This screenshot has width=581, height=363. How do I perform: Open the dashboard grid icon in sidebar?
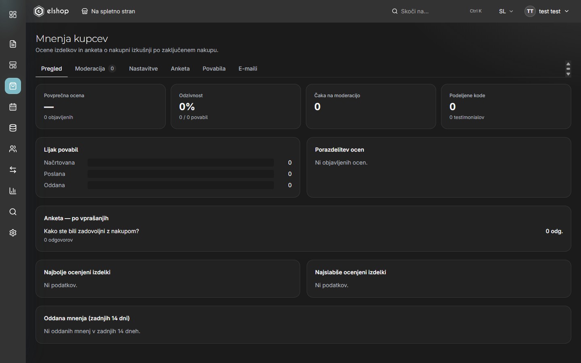[x=13, y=15]
